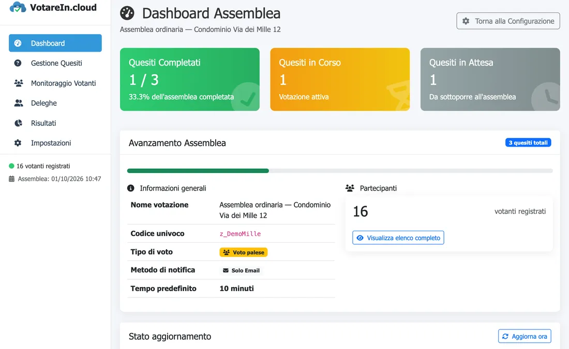Click the 'Avanzamento Assemblea' heading
The height and width of the screenshot is (349, 569).
coord(177,143)
